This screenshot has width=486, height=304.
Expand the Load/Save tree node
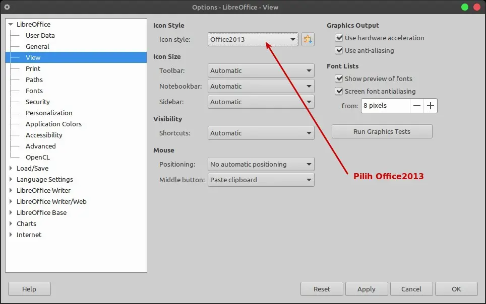click(x=11, y=169)
